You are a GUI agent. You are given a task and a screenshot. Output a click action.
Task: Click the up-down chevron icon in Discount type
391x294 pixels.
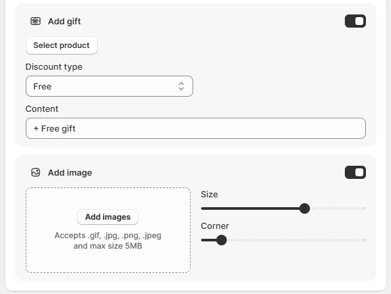(181, 86)
